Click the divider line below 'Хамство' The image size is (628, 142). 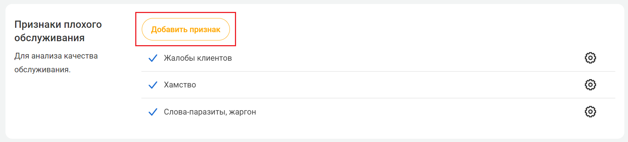click(x=378, y=98)
